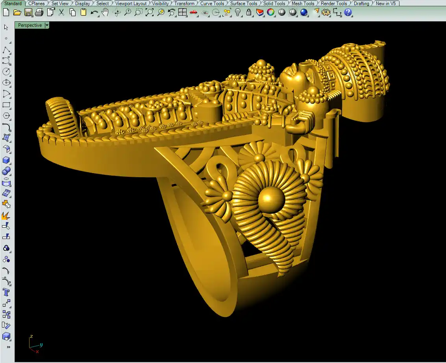
Task: Save the model with the floppy disk icon
Action: point(28,13)
